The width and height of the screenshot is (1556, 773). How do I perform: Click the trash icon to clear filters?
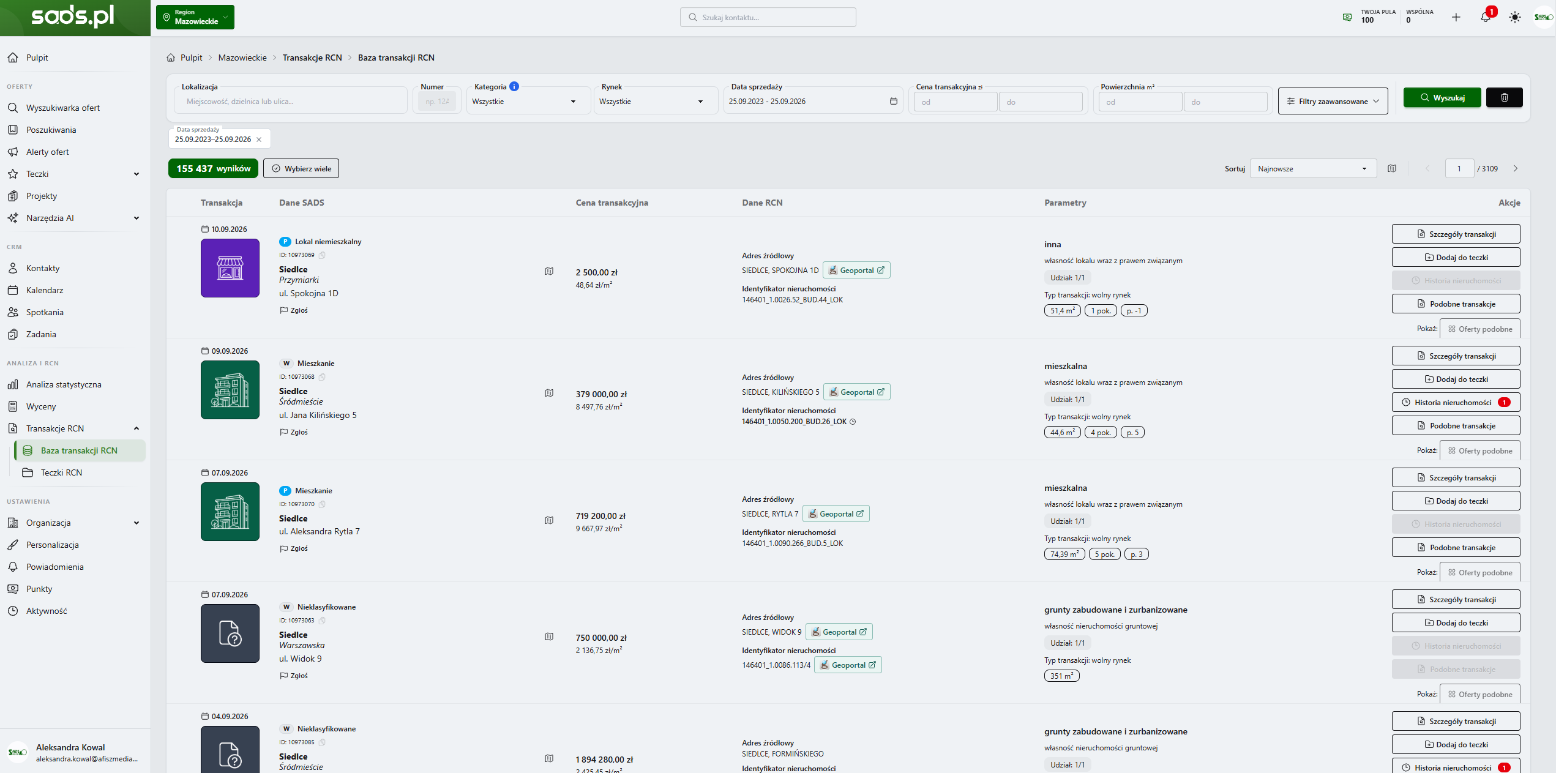1504,97
